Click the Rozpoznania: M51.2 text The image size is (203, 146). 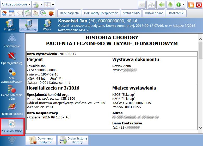[x=73, y=30]
